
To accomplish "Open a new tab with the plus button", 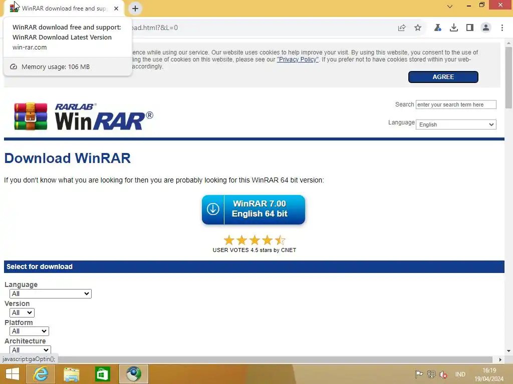I will coord(135,8).
